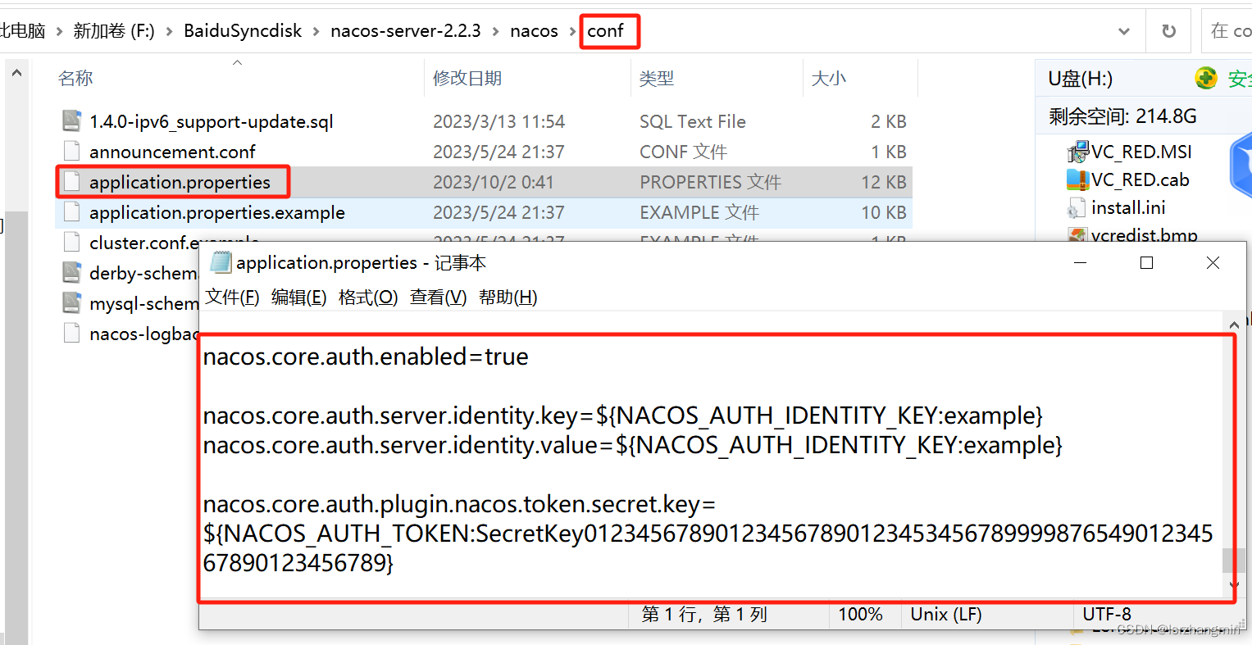Click the refresh icon in the address bar
Screen dimensions: 1252x645
(1168, 30)
